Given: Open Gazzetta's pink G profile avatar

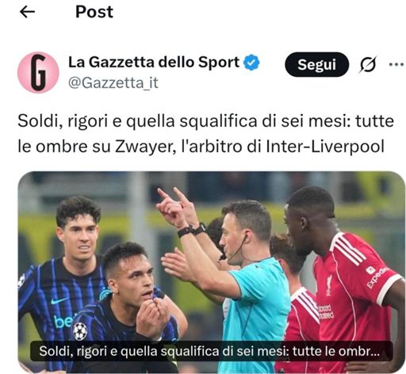Looking at the screenshot, I should (38, 72).
